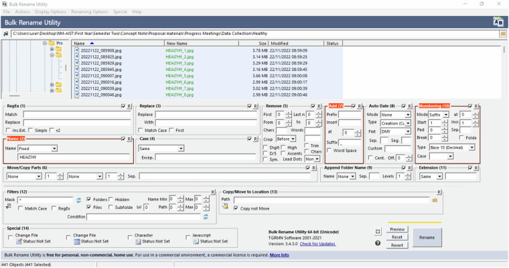Image resolution: width=509 pixels, height=268 pixels.
Task: Click the Add Suffix input field
Action: click(350, 142)
